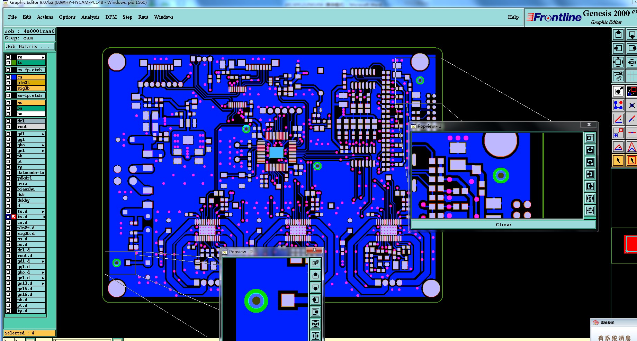Toggle checkbox for layer cs
The image size is (637, 341).
pos(8,77)
